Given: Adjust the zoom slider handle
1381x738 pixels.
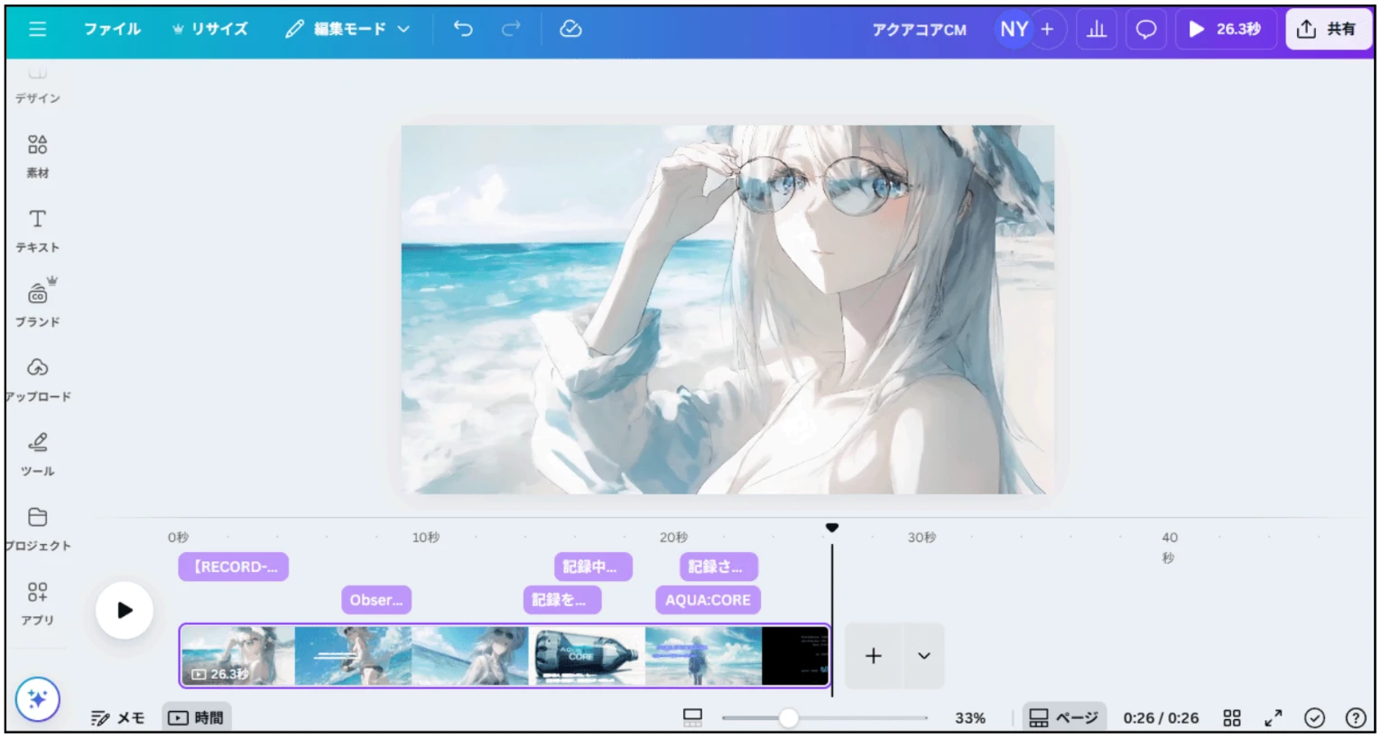Looking at the screenshot, I should click(x=788, y=718).
